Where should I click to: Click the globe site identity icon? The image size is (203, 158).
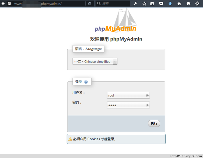coord(9,4)
